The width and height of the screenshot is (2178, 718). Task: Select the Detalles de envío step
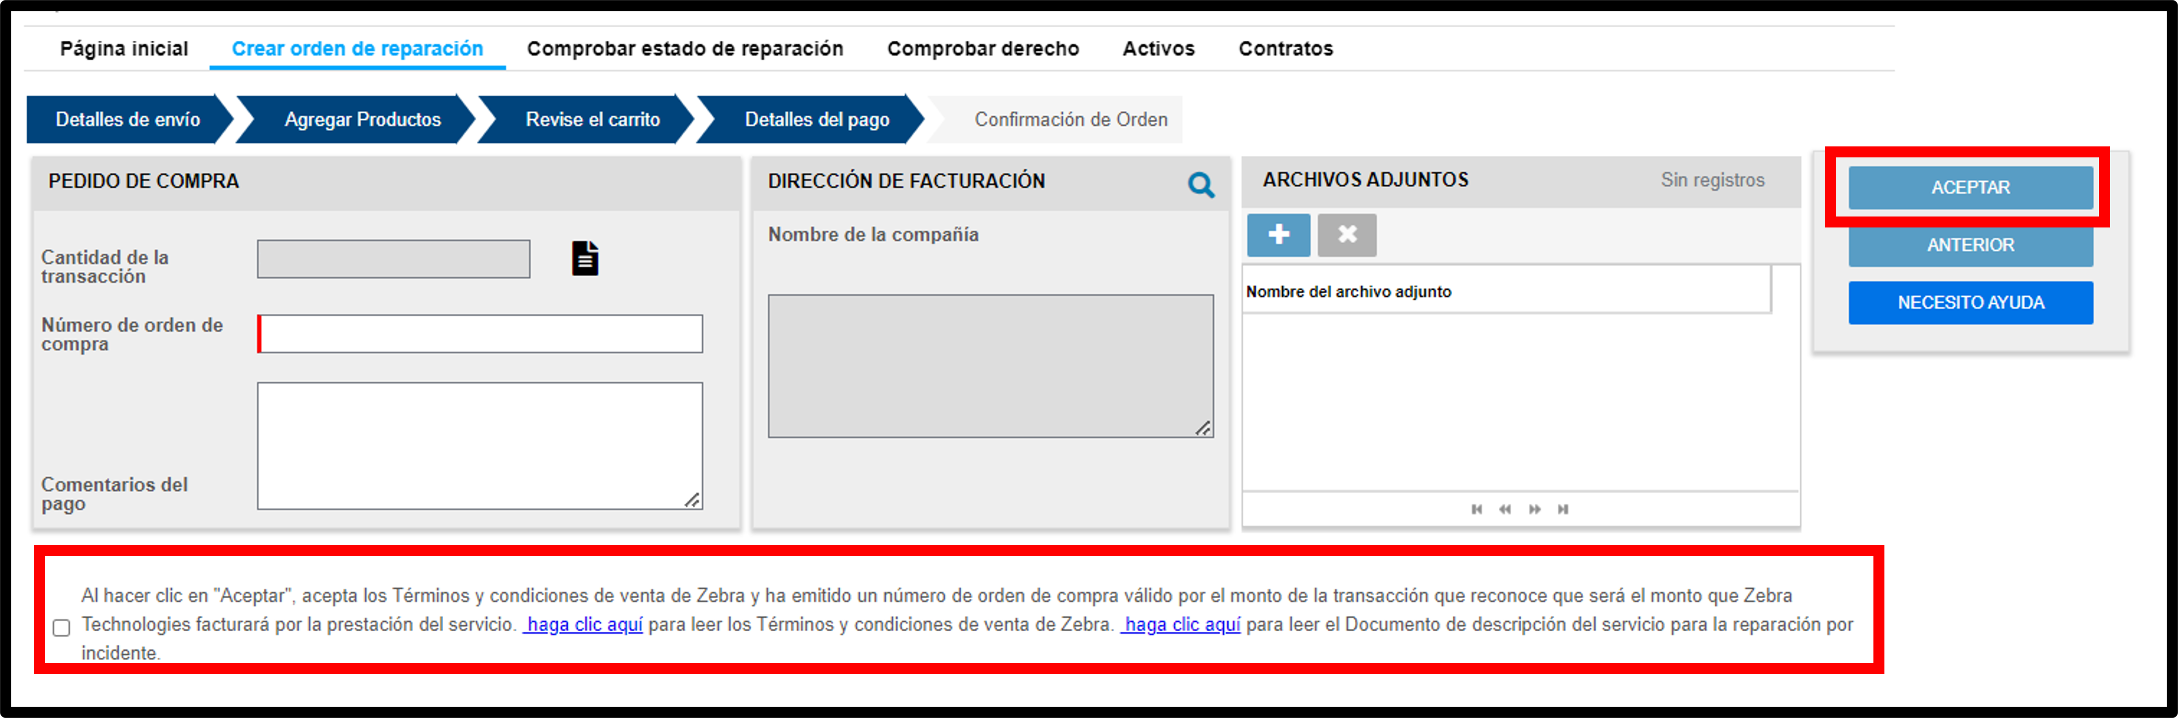[x=129, y=119]
